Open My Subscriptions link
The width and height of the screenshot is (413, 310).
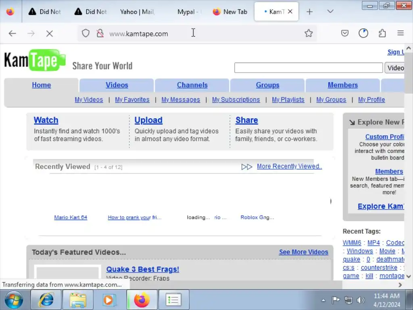(236, 100)
